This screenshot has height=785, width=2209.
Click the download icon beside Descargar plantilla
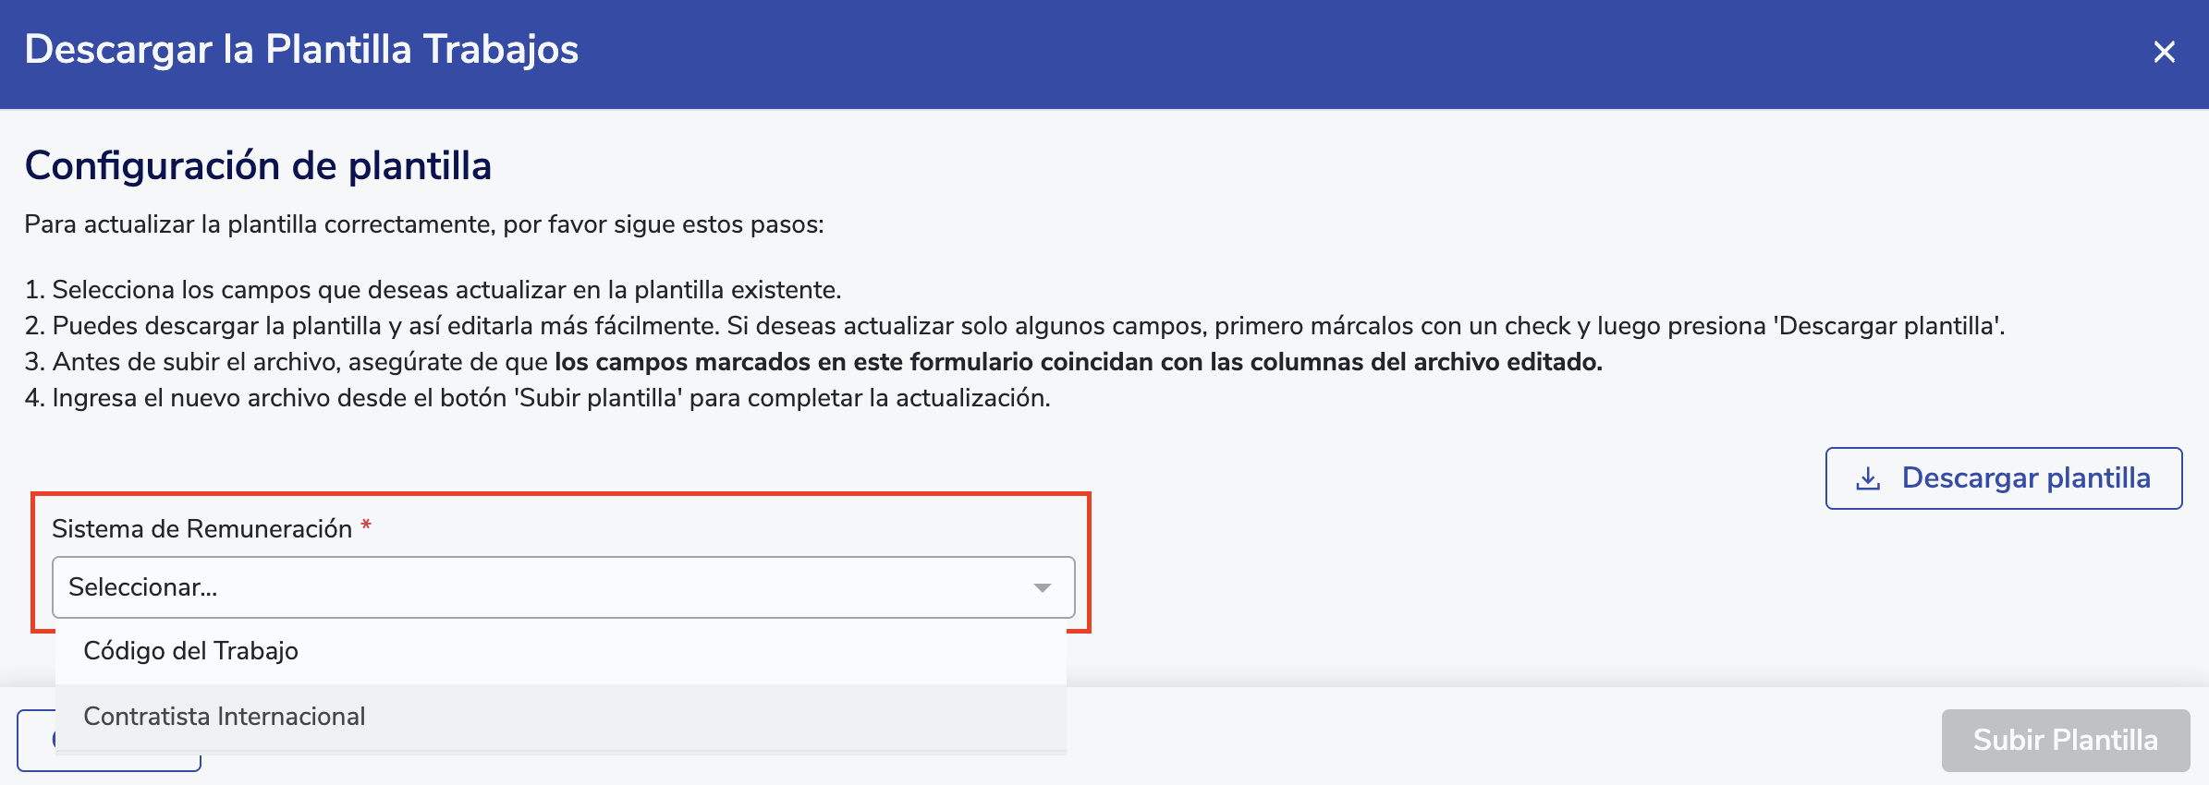[x=1868, y=478]
